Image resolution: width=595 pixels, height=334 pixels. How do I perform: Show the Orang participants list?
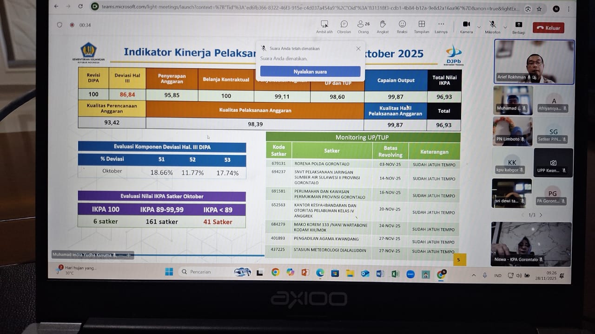[x=363, y=25]
